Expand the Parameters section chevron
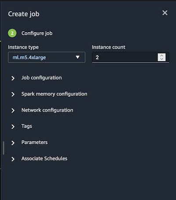This screenshot has width=176, height=200. (x=13, y=143)
